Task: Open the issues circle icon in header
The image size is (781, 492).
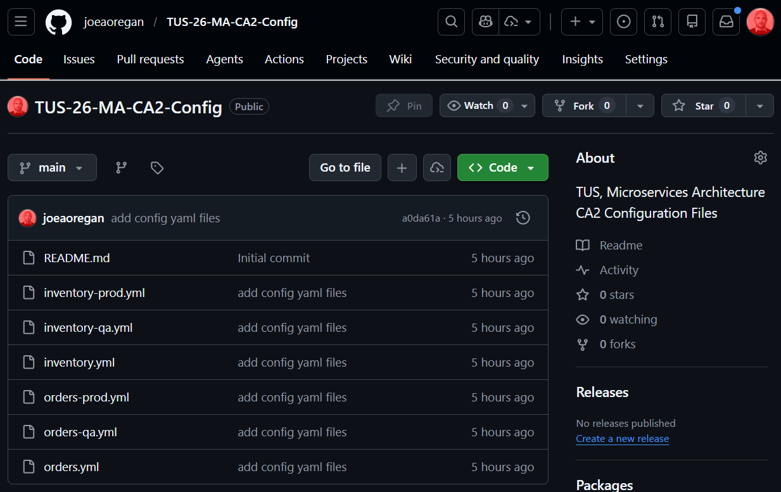Action: pos(624,22)
